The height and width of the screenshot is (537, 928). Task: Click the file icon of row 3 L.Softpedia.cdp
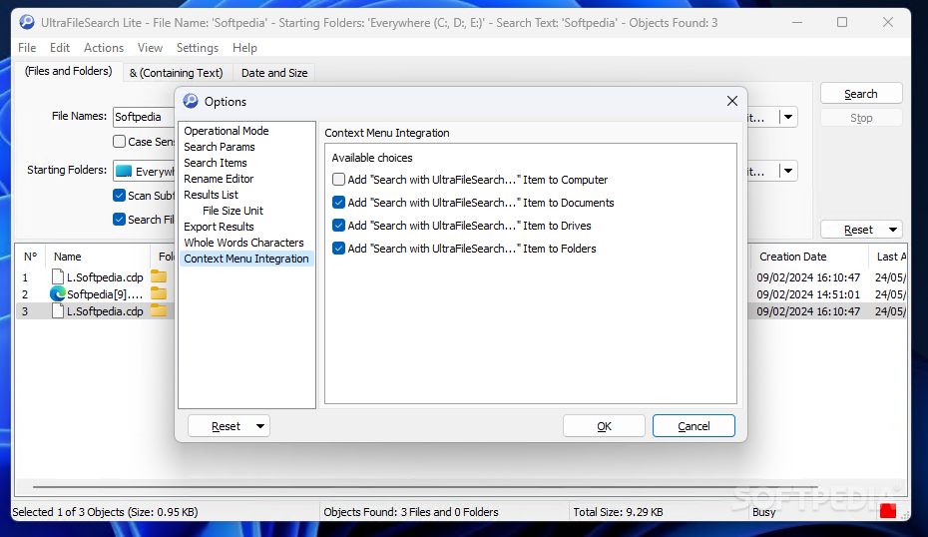click(58, 310)
